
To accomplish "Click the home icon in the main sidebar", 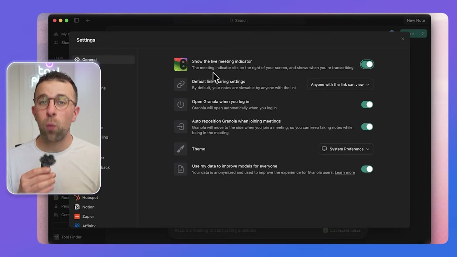I will (x=56, y=34).
